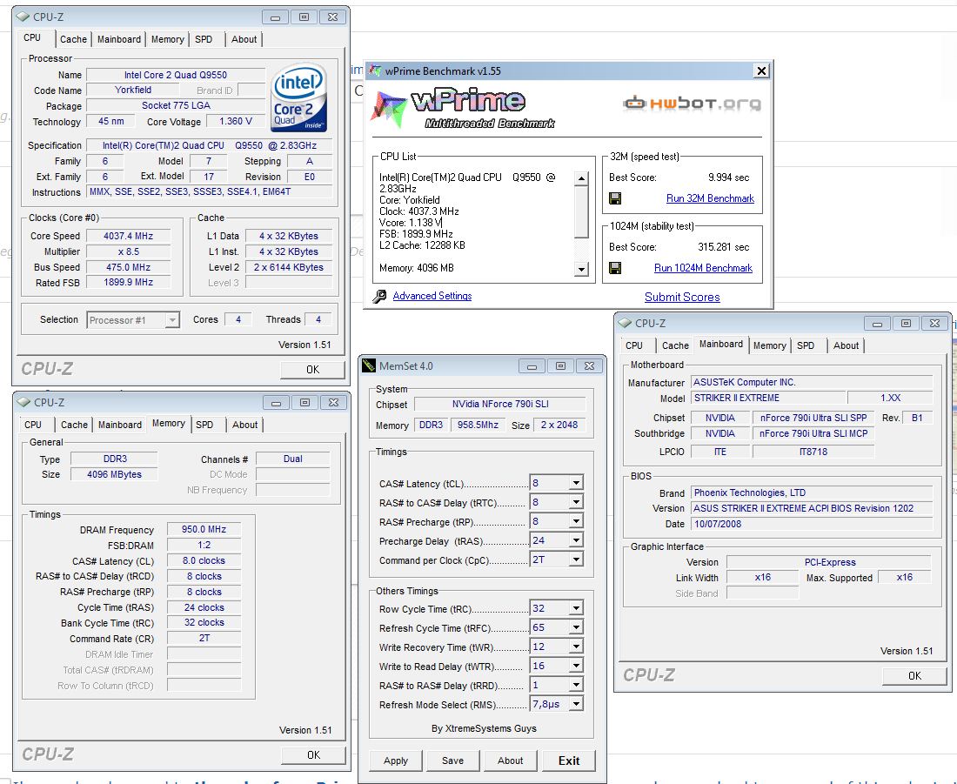Open the Refresh Mode Select (RMS) dropdown

[x=576, y=704]
